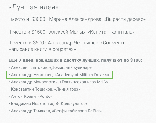Viewport: 156px width, 123px height.
Task: Click «Academy of Military Drivers» title
Action: pos(82,75)
